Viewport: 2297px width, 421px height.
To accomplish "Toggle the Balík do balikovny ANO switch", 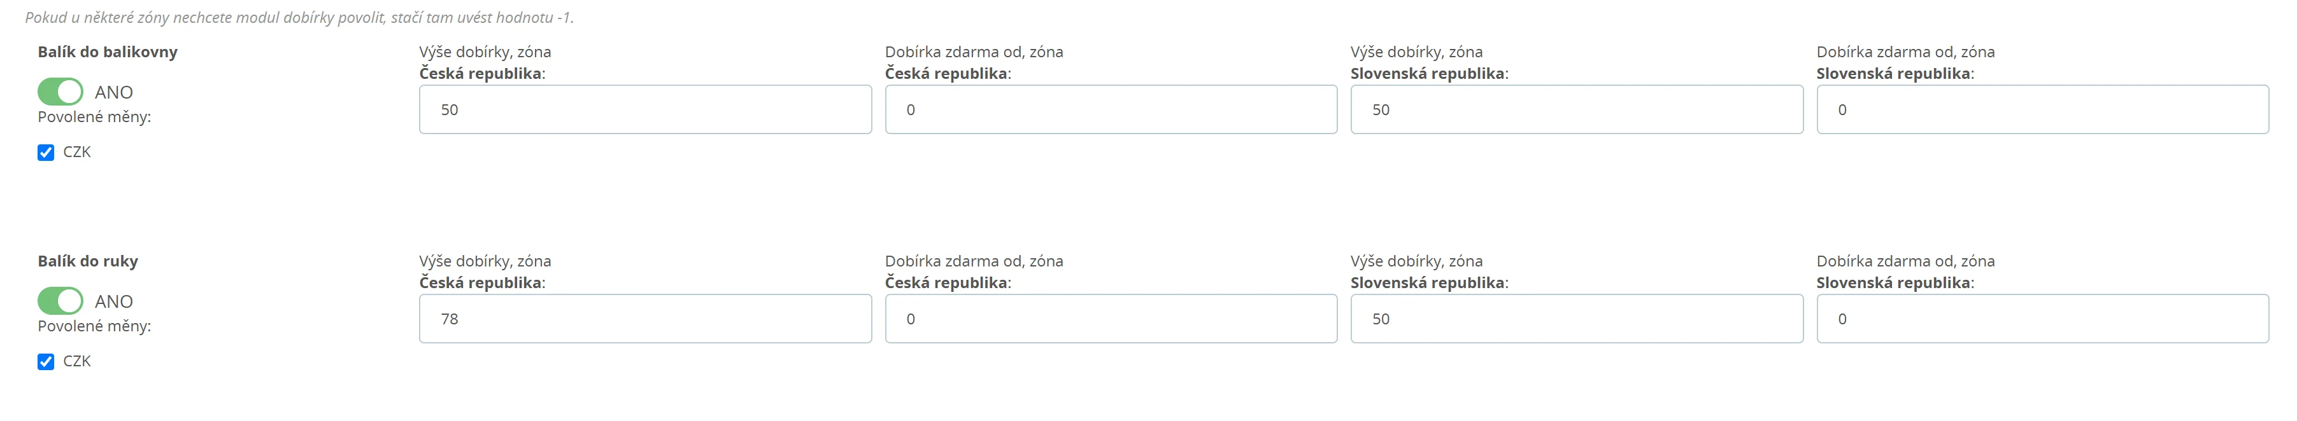I will pos(60,92).
